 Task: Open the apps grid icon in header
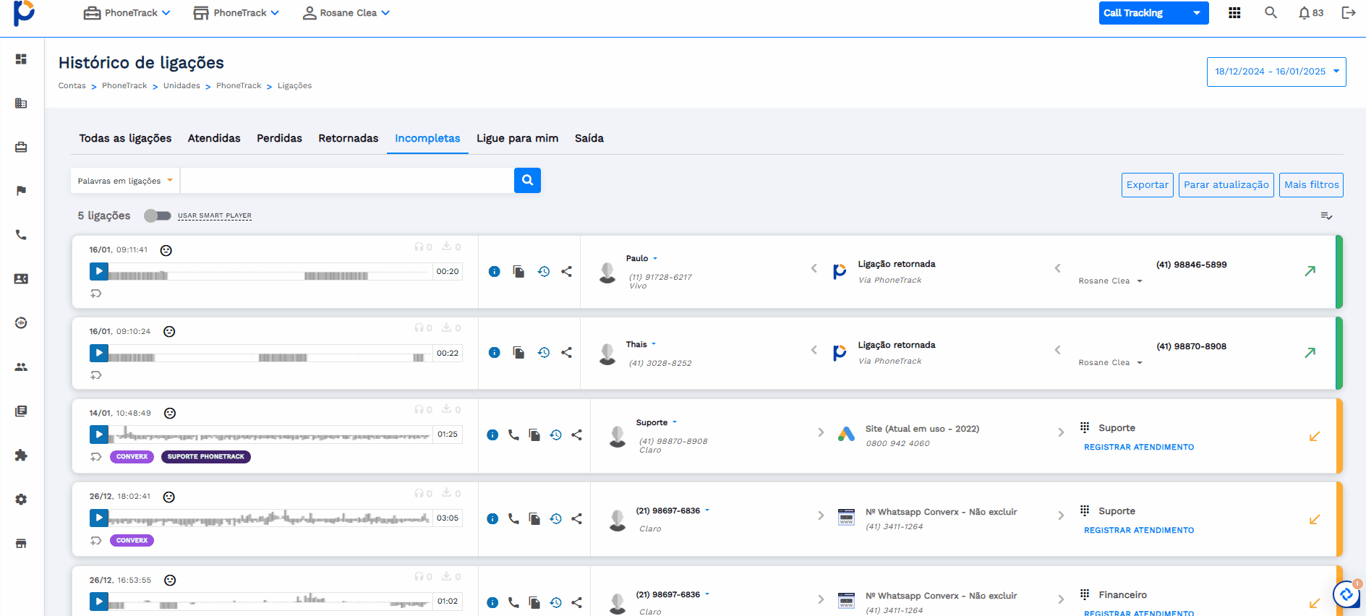(x=1234, y=13)
